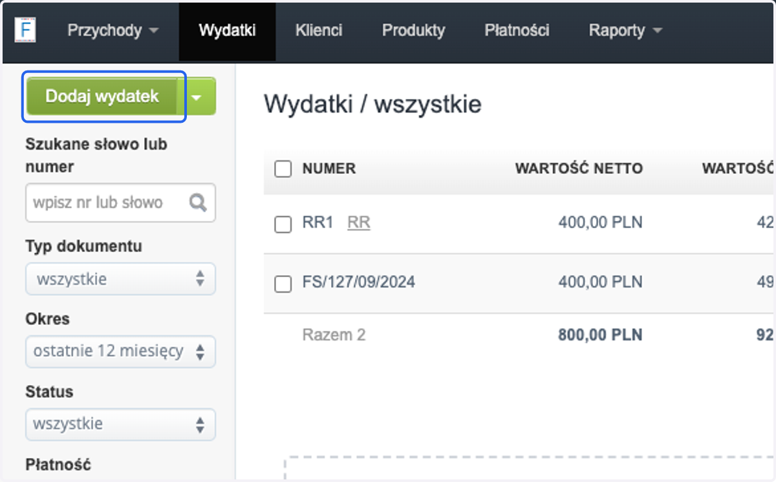Image resolution: width=776 pixels, height=482 pixels.
Task: Click the F logo home icon
Action: coord(25,30)
